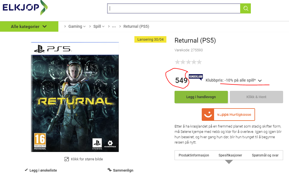Open the collapsed breadcrumb ellipsis

pyautogui.click(x=114, y=27)
